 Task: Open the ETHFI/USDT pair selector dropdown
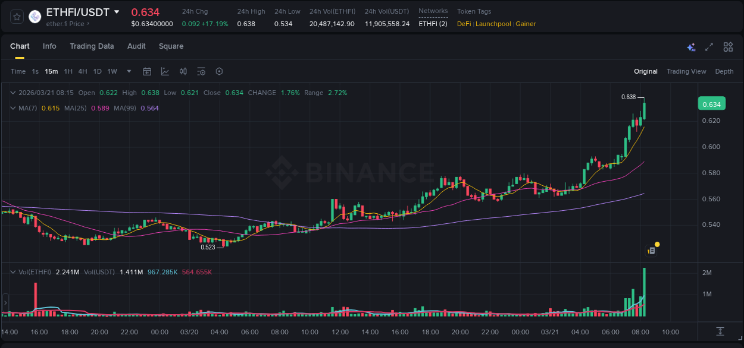pyautogui.click(x=117, y=12)
